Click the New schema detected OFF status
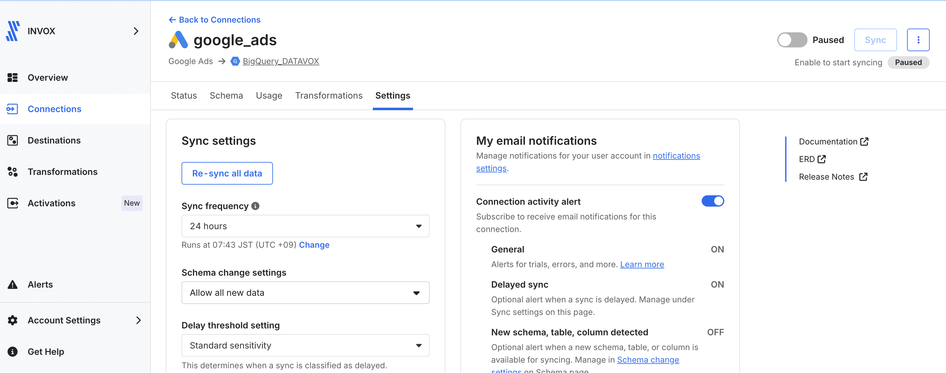Viewport: 946px width, 373px height. (x=715, y=332)
